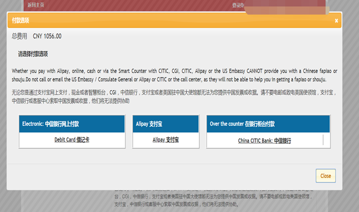
Task: Click the Electronic: 中信银行网上付款 header
Action: (72, 124)
